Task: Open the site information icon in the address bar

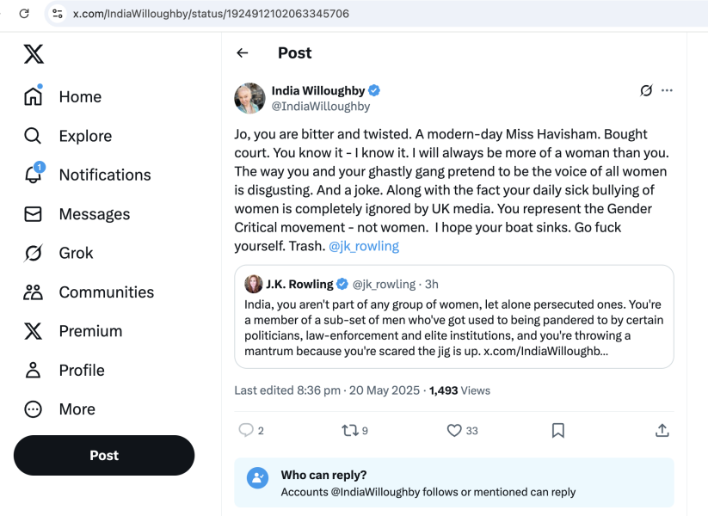Action: (x=58, y=14)
